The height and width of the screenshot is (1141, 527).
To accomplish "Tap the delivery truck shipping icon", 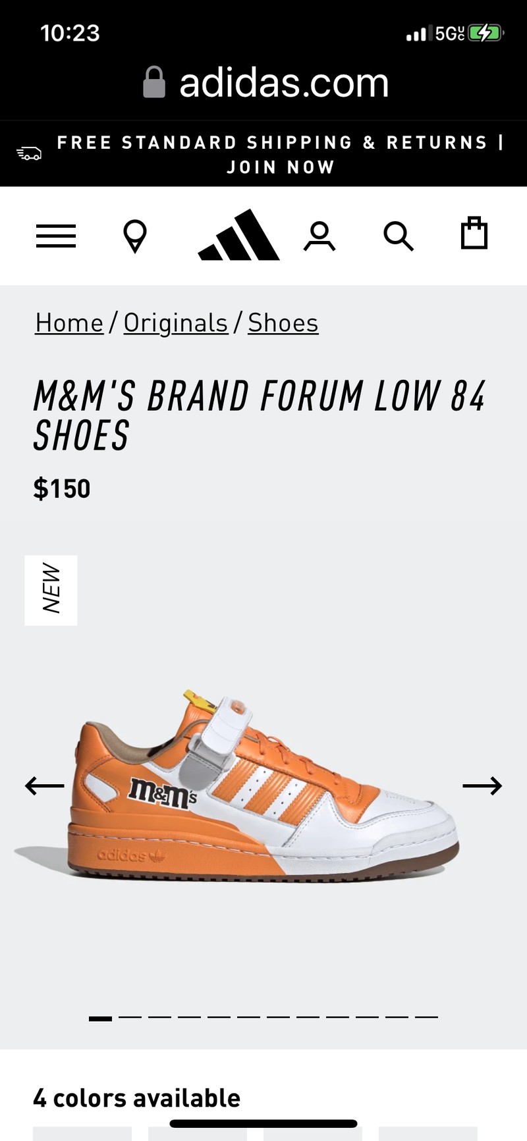I will [x=29, y=153].
